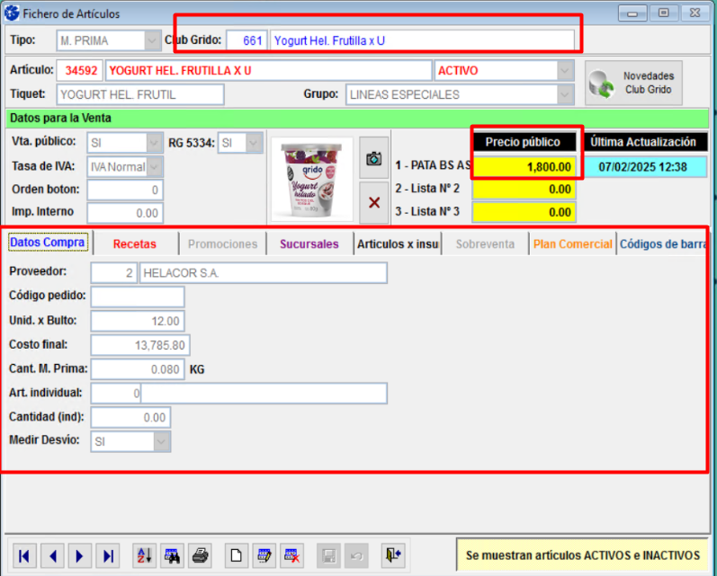Image resolution: width=717 pixels, height=576 pixels.
Task: Create a new article with blank page icon
Action: 237,555
